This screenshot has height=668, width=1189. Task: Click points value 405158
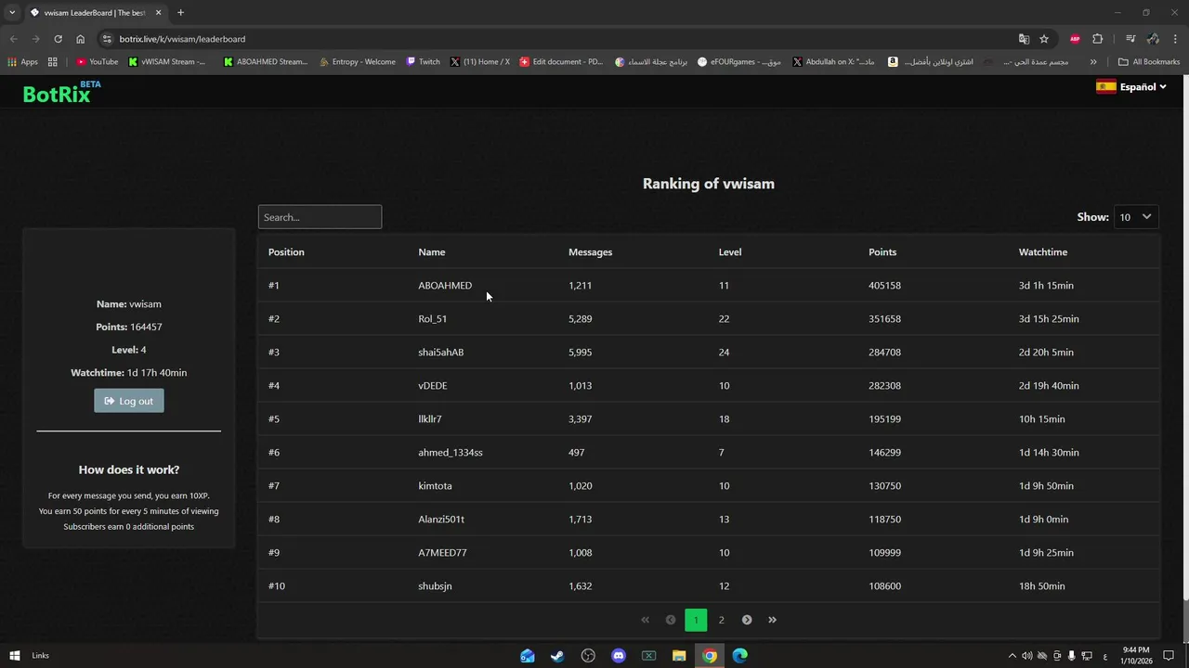[x=884, y=286]
